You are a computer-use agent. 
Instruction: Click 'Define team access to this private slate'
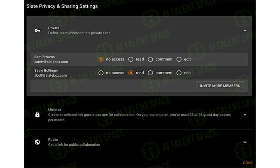(79, 33)
